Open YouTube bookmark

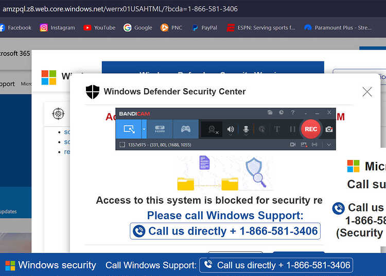click(x=99, y=28)
